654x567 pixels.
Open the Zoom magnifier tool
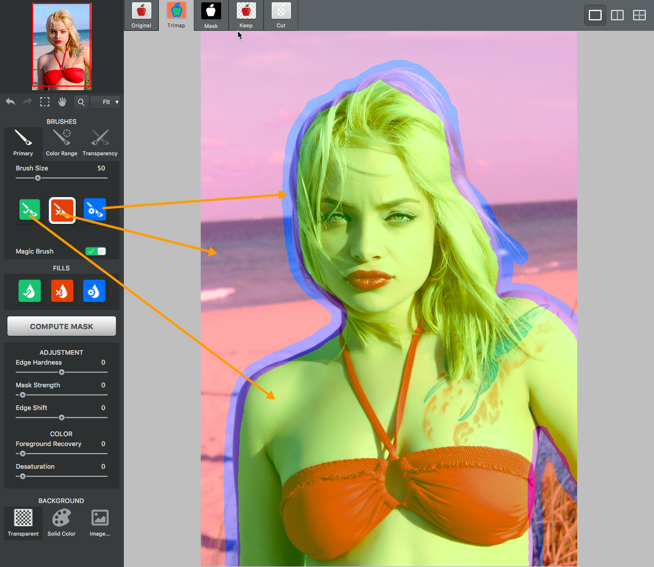click(81, 102)
